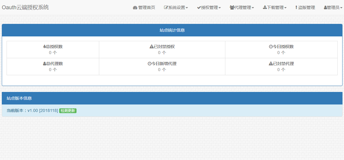This screenshot has height=160, width=344.
Task: Click the caret arrow after 授权管理
Action: pyautogui.click(x=220, y=8)
